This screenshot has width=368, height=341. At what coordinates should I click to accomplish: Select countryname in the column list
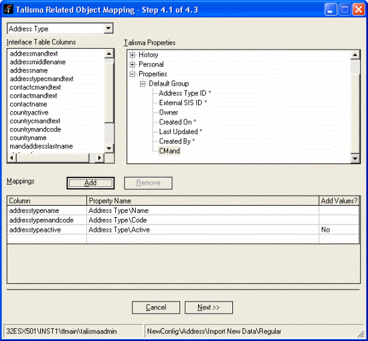pyautogui.click(x=28, y=138)
